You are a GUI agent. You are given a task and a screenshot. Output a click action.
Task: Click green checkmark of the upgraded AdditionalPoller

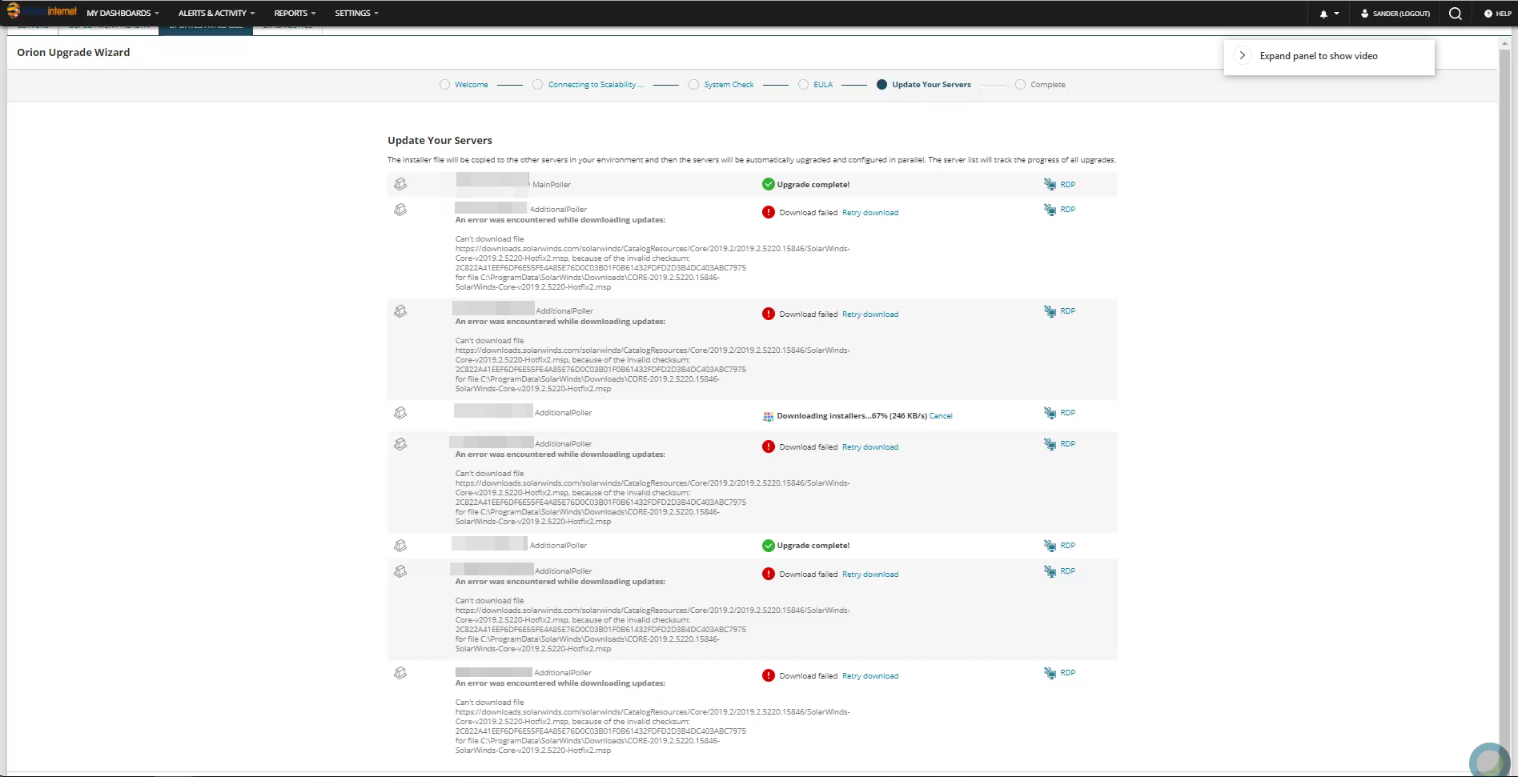(769, 546)
